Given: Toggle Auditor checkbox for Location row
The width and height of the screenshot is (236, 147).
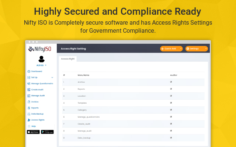Looking at the screenshot, I should pos(171,96).
